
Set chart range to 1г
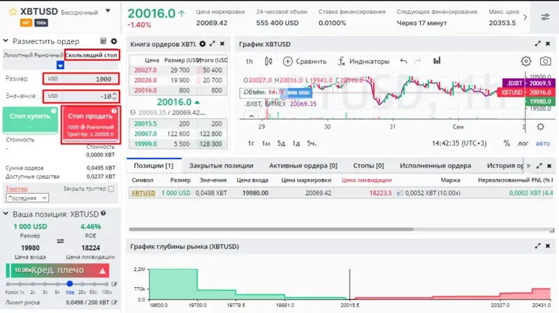pyautogui.click(x=251, y=143)
